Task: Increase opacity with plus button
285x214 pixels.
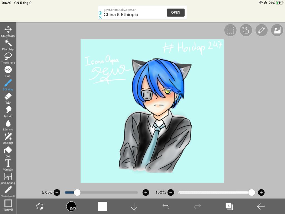Action: tap(261, 192)
